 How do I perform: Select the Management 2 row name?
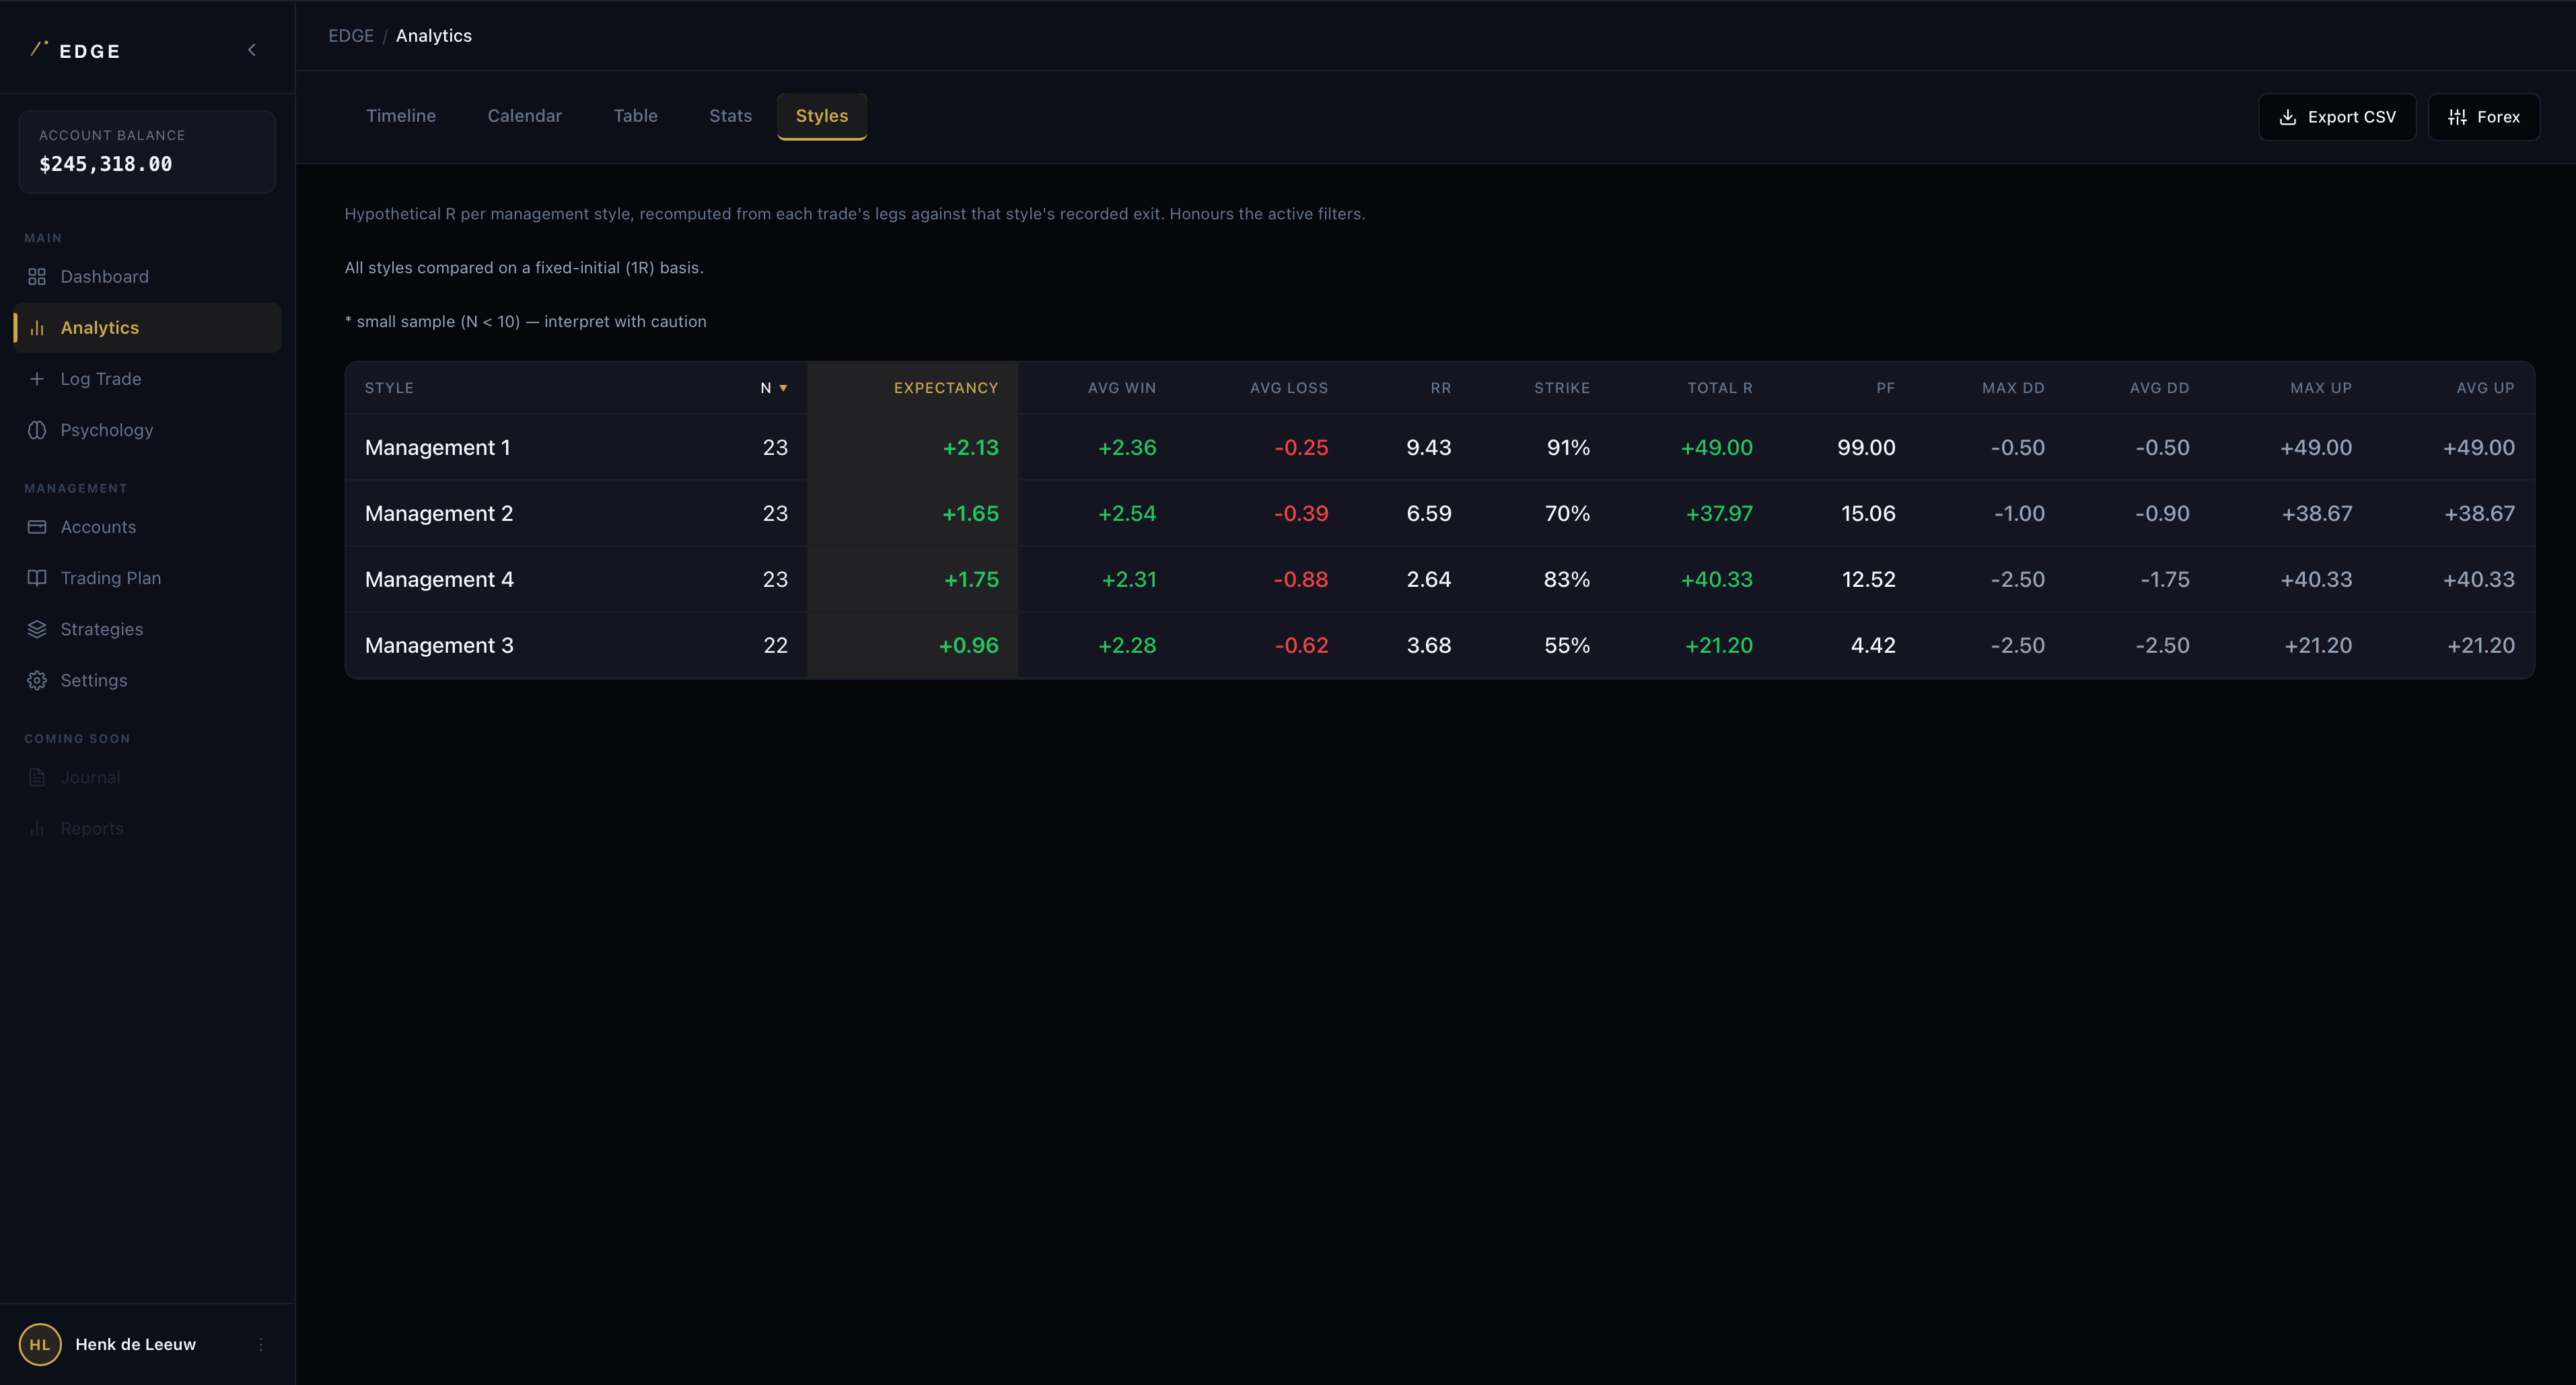click(x=439, y=514)
